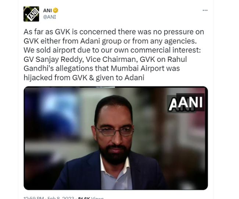
Task: Click the words "Mumbai Airport" in tweet
Action: coord(138,68)
